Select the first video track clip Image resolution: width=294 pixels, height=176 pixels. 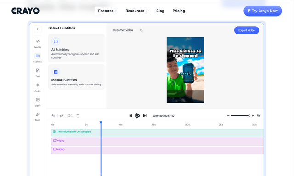[x=157, y=142]
